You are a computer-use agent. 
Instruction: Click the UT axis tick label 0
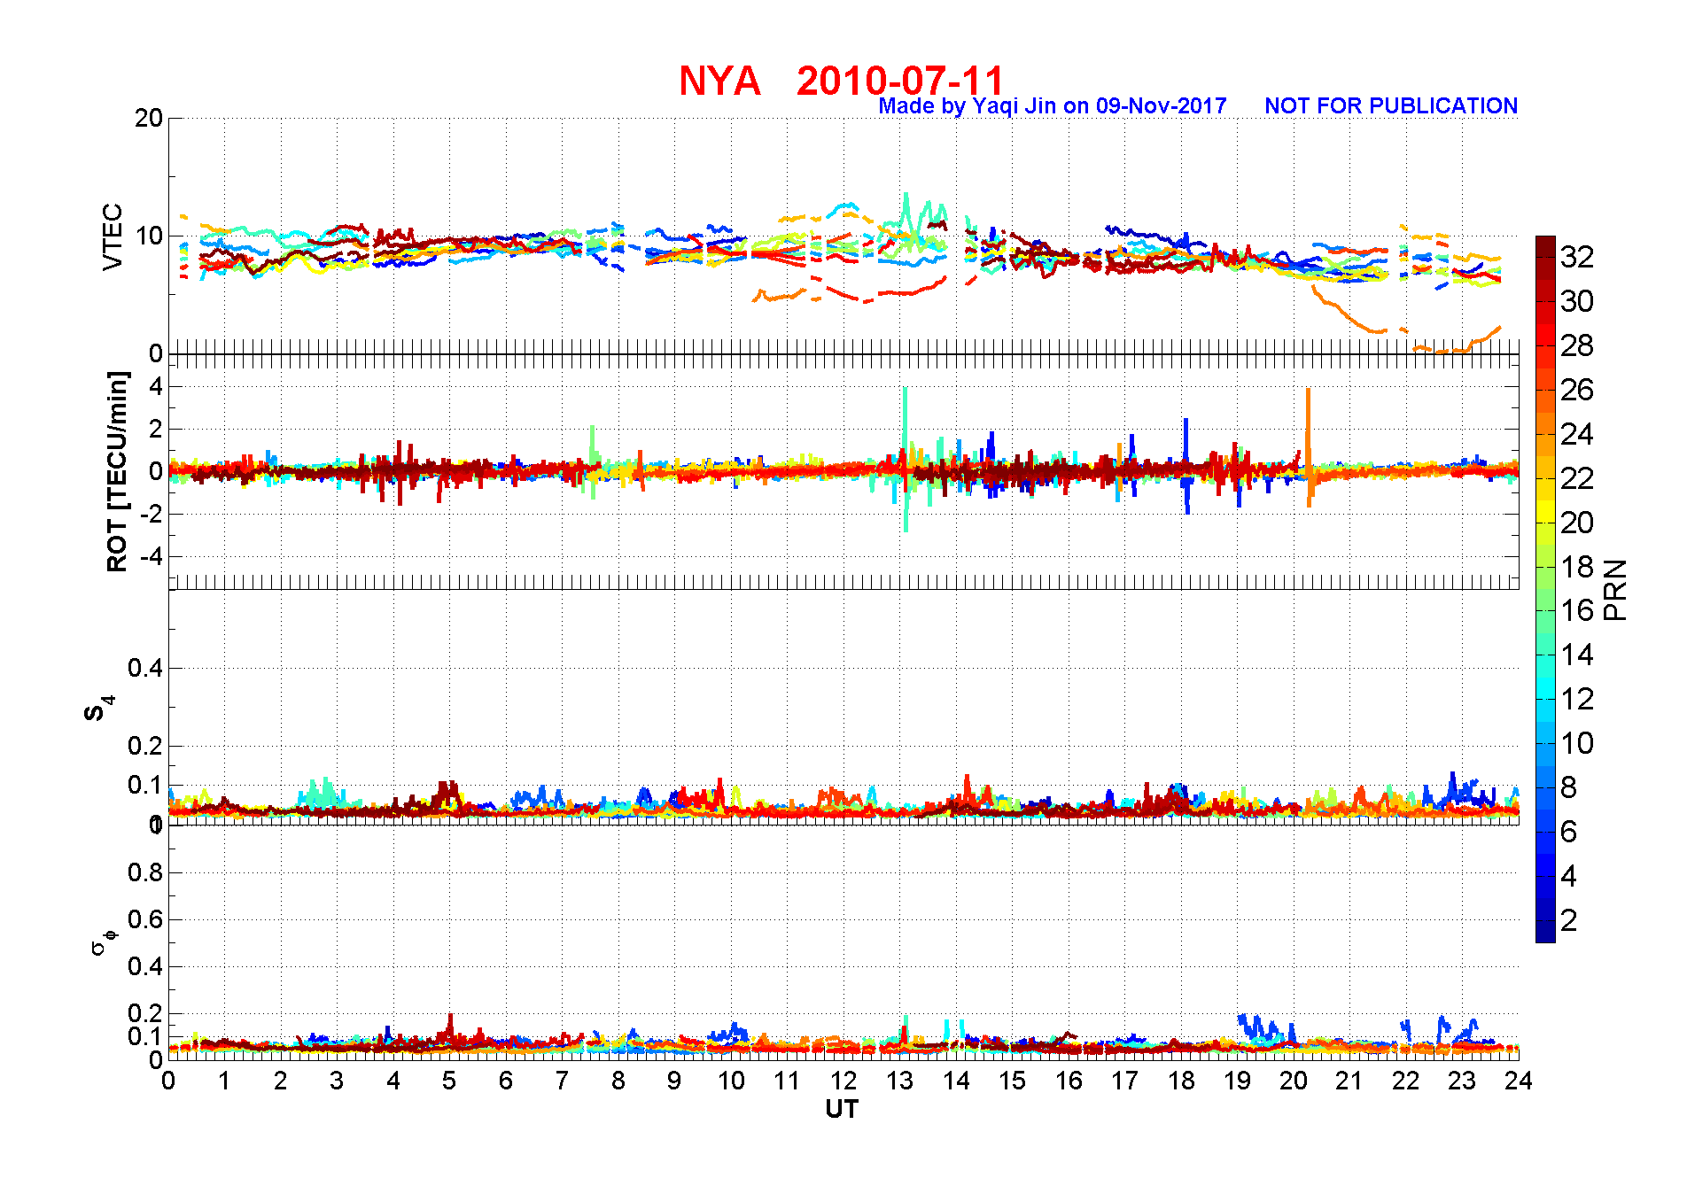click(168, 1081)
